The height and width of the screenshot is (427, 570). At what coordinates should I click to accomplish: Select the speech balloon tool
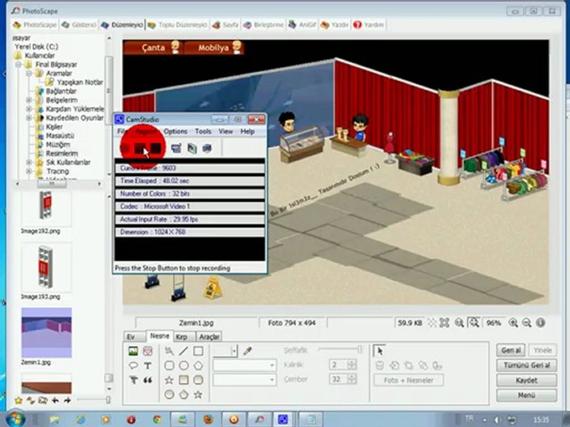point(134,366)
